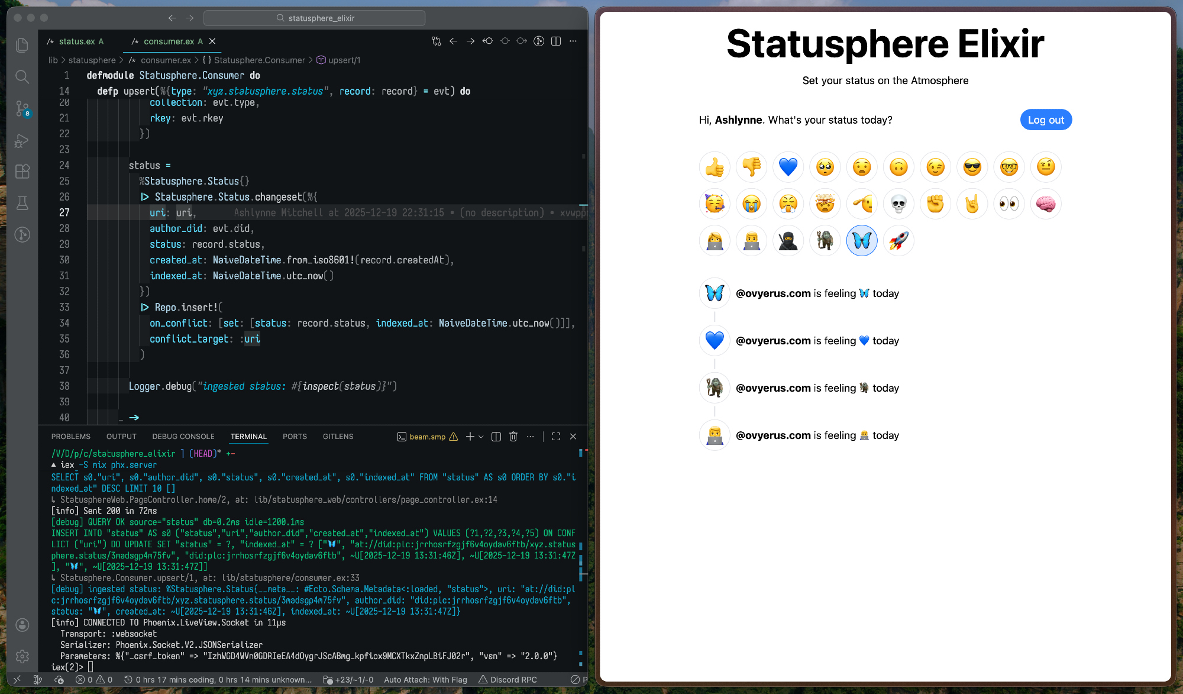
Task: Maximize the terminal panel size
Action: (556, 437)
